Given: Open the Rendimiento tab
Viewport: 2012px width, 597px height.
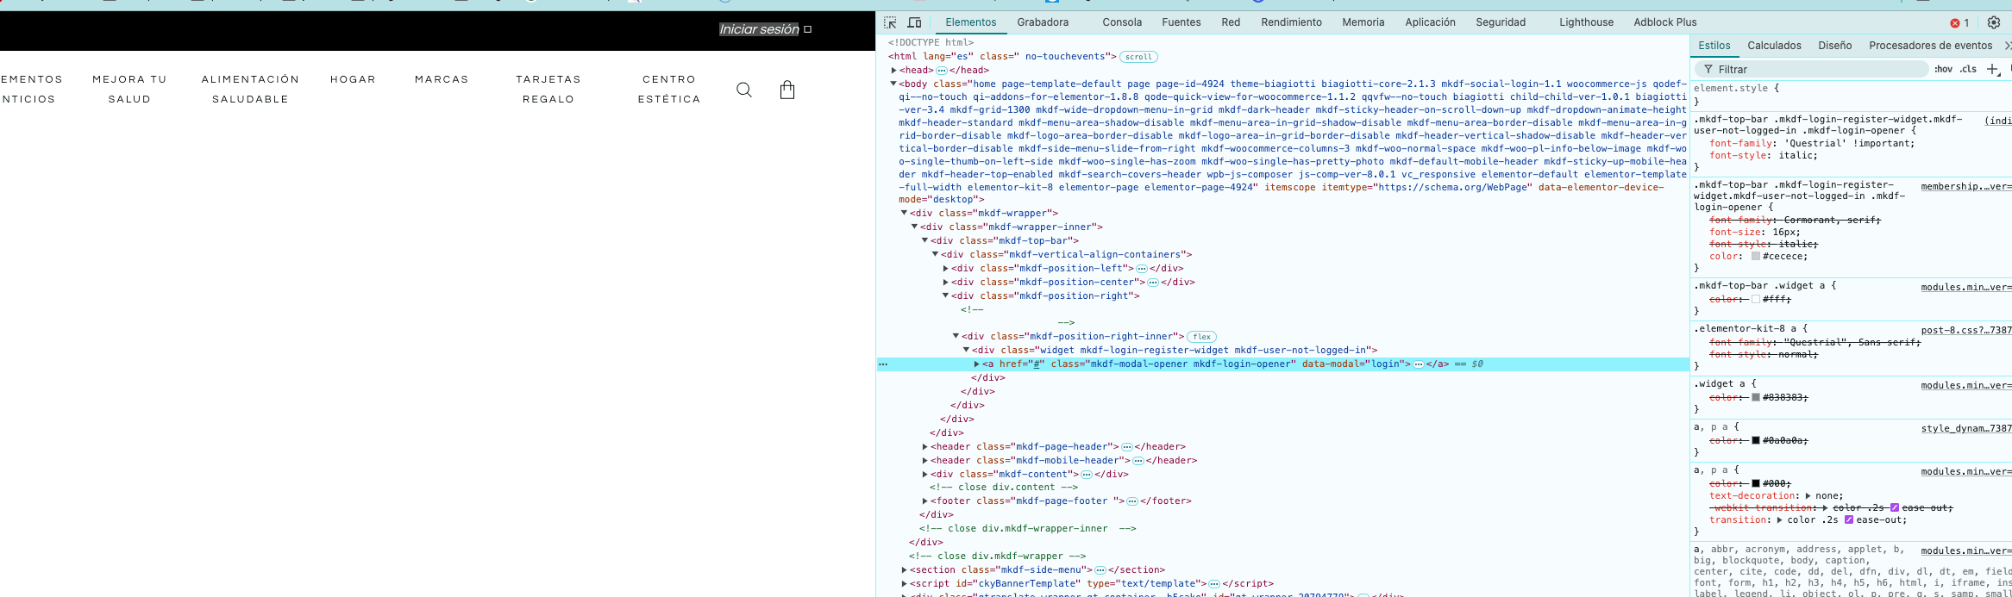Looking at the screenshot, I should 1291,22.
